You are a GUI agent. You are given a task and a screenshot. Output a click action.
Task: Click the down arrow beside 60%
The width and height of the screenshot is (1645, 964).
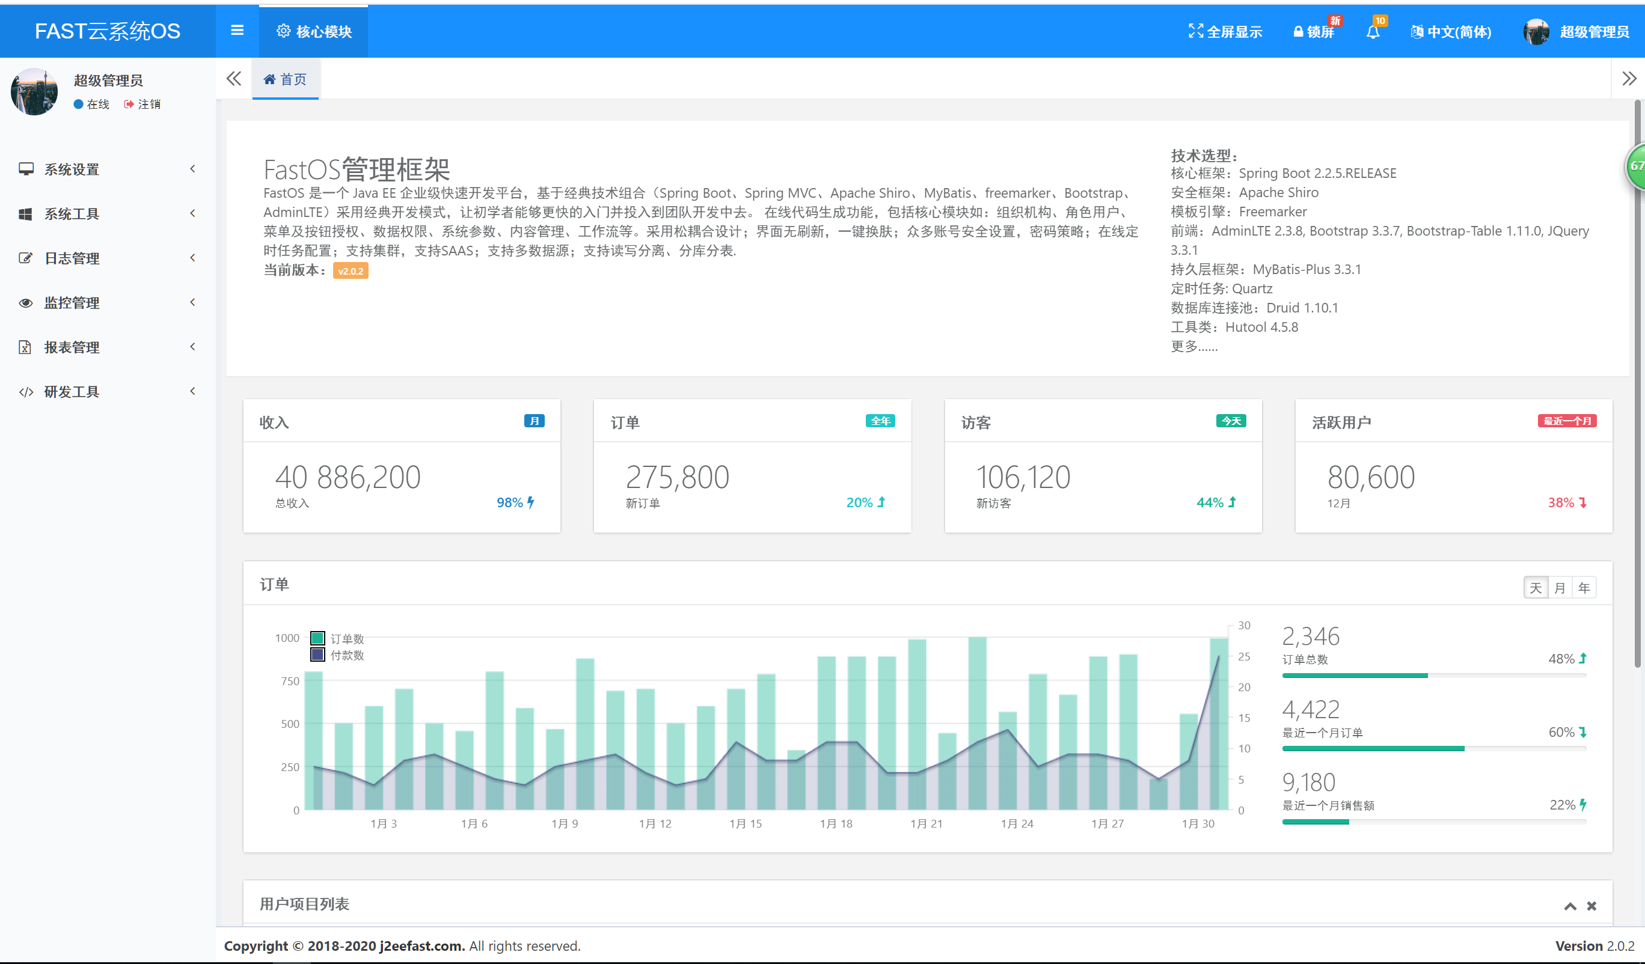(1583, 731)
